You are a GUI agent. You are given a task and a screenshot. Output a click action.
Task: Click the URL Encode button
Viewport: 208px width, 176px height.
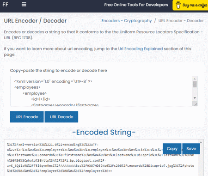point(27,117)
